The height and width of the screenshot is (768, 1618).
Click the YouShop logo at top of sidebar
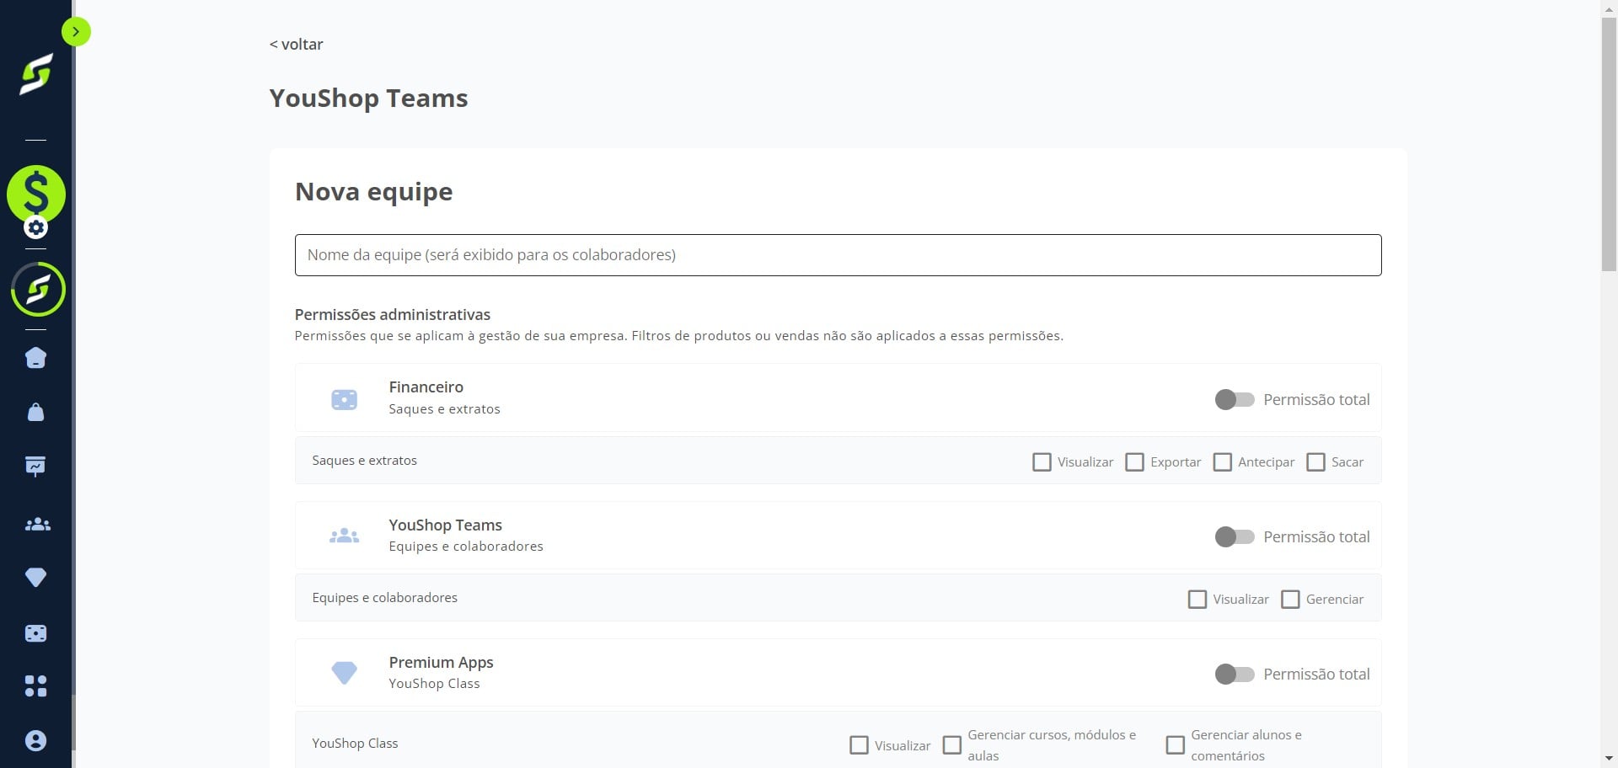36,74
